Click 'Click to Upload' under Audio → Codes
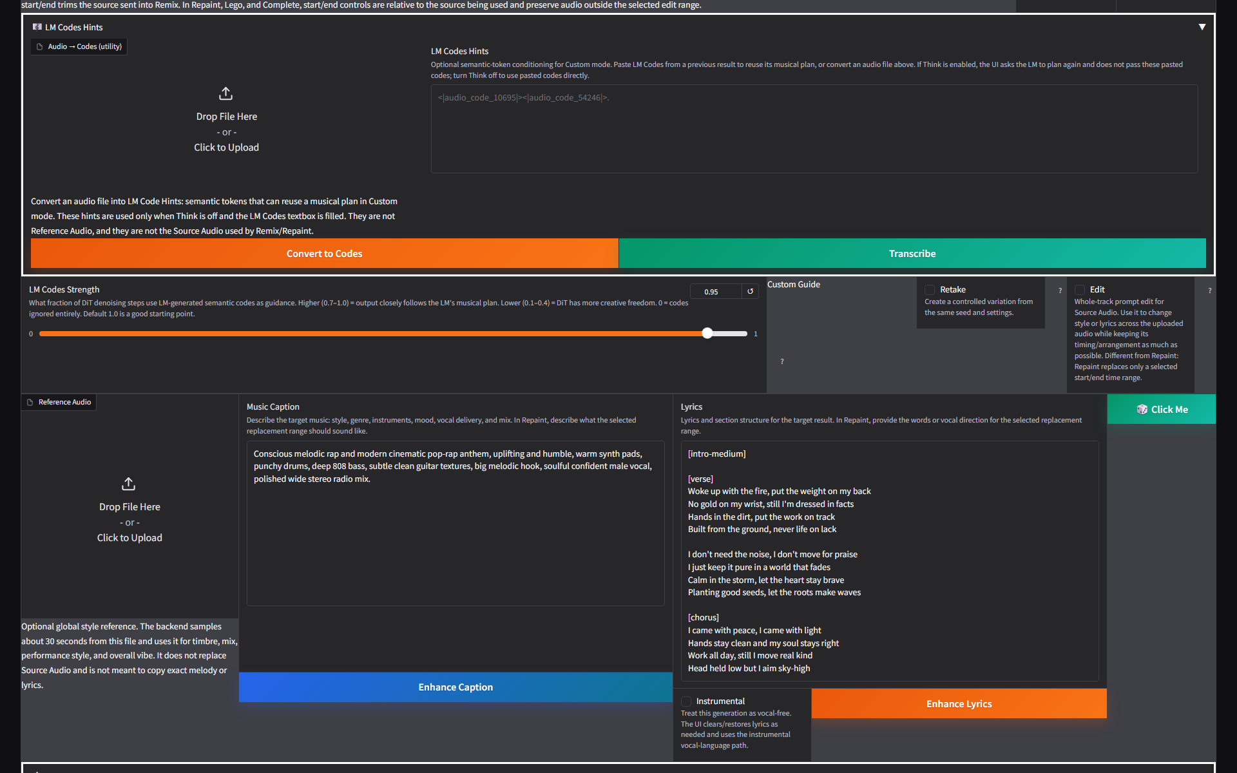This screenshot has width=1237, height=773. point(226,148)
